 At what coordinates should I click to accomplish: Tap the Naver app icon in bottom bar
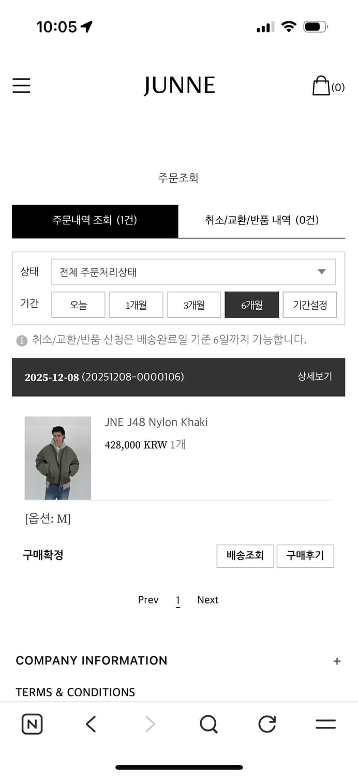click(x=32, y=724)
